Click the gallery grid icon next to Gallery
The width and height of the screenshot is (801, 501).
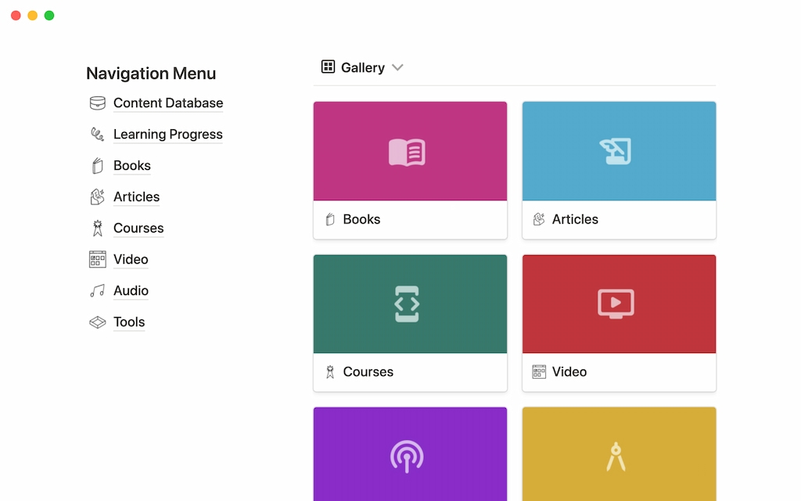328,67
